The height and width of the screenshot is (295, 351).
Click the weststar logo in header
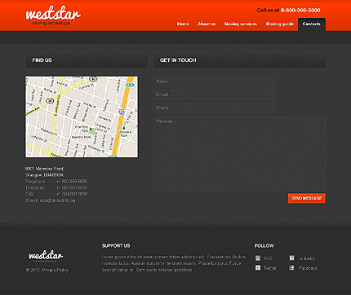[53, 15]
